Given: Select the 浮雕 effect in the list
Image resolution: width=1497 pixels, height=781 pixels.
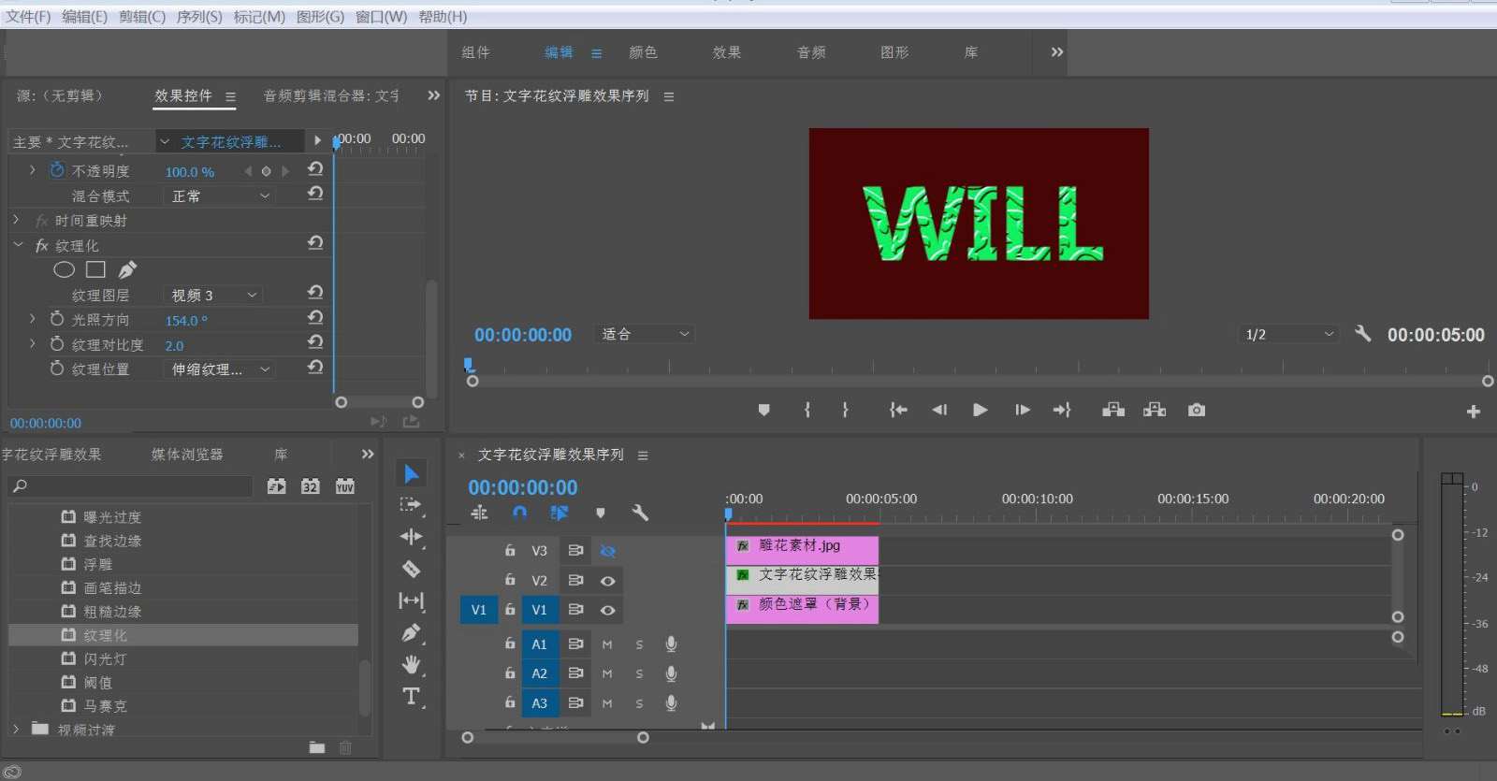Looking at the screenshot, I should pos(98,564).
